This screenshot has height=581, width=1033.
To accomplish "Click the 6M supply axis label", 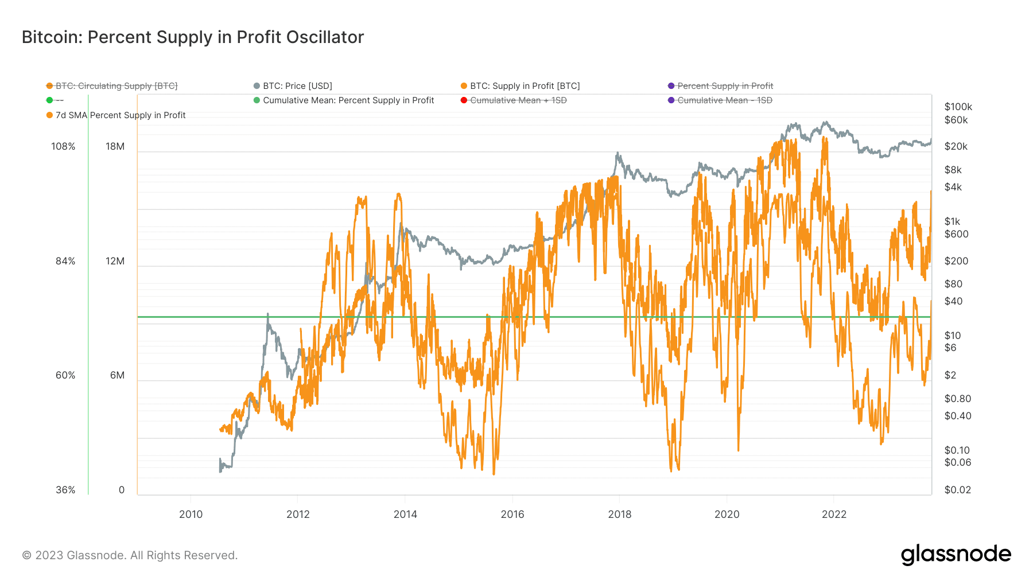I will [117, 376].
